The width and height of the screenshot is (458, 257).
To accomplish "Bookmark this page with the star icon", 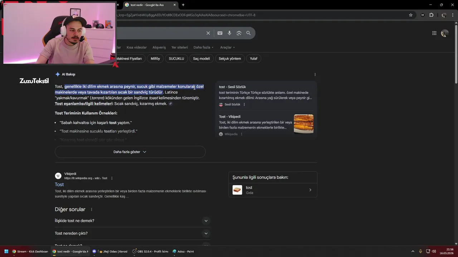I will pyautogui.click(x=411, y=15).
